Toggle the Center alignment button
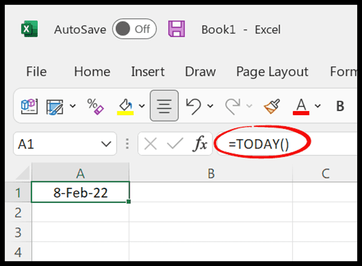The height and width of the screenshot is (266, 362). click(x=164, y=106)
